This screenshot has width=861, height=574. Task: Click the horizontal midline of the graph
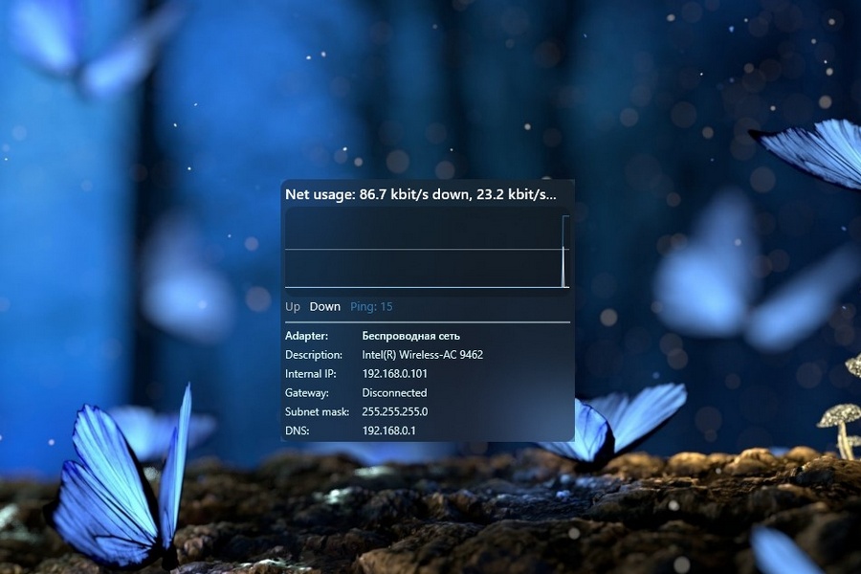(421, 250)
